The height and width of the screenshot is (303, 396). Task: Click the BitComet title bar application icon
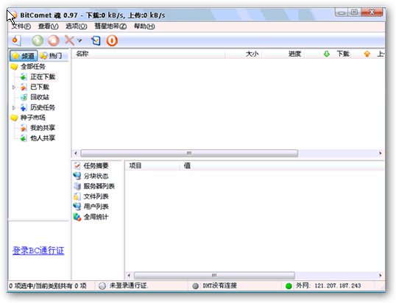13,15
